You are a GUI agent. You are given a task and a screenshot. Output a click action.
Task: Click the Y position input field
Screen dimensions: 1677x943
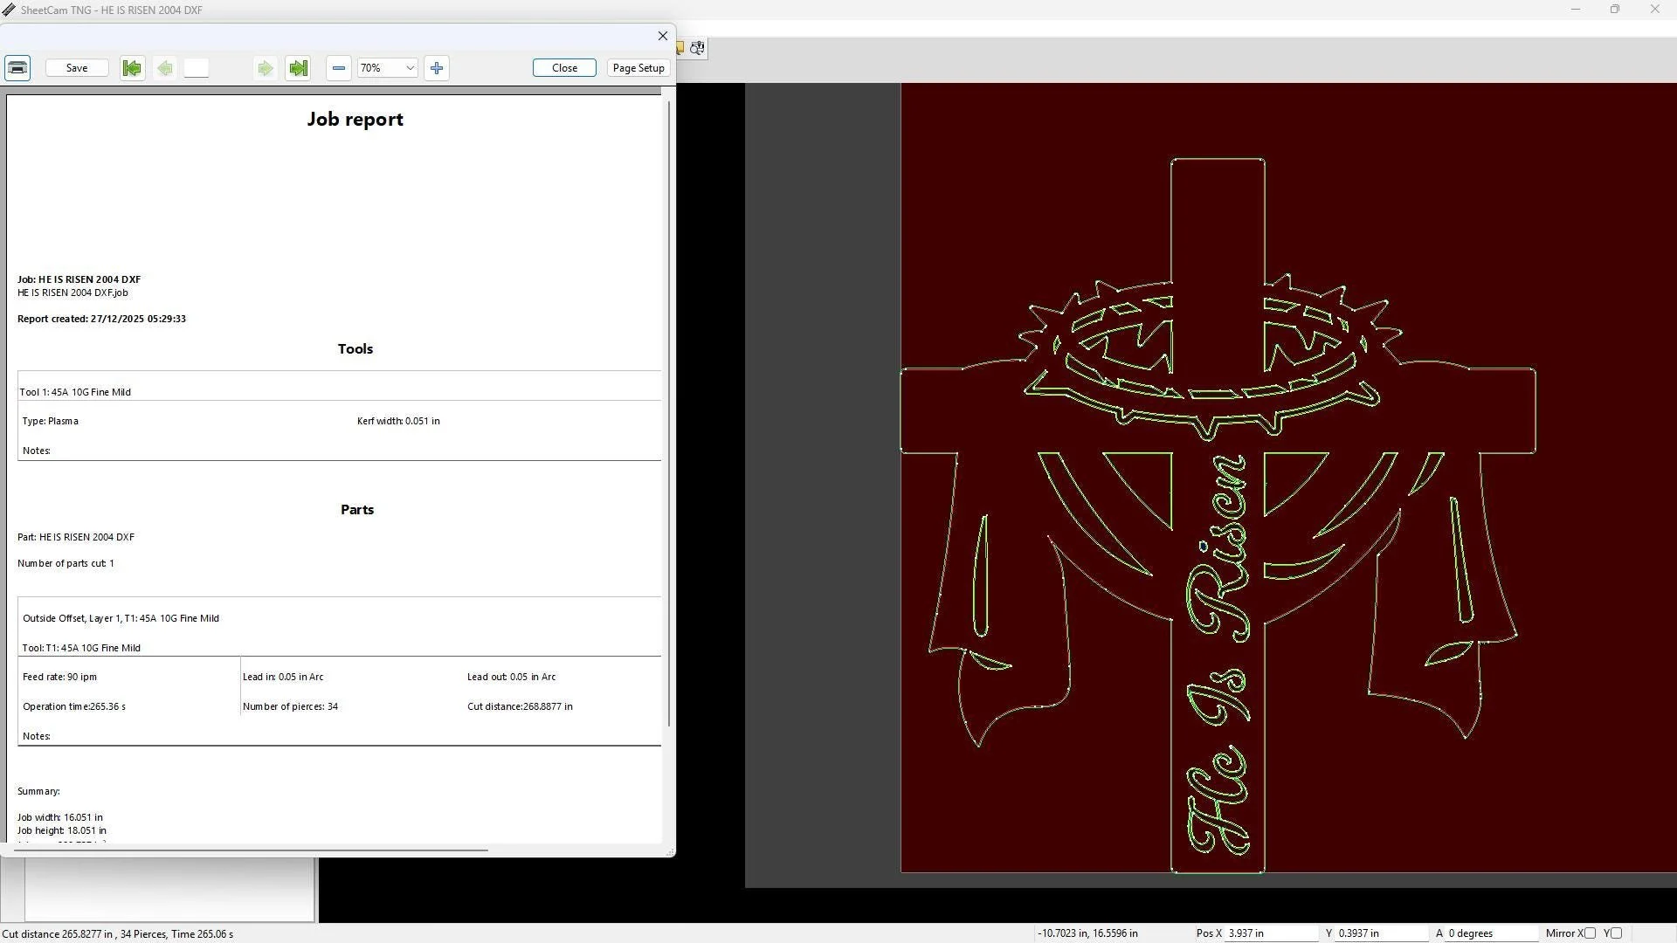1382,933
